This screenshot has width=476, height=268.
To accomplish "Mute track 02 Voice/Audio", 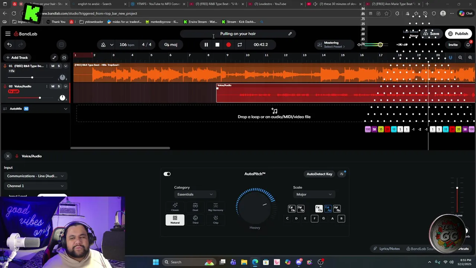I will tap(52, 86).
